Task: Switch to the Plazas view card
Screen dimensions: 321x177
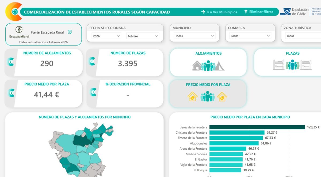Action: pyautogui.click(x=292, y=63)
